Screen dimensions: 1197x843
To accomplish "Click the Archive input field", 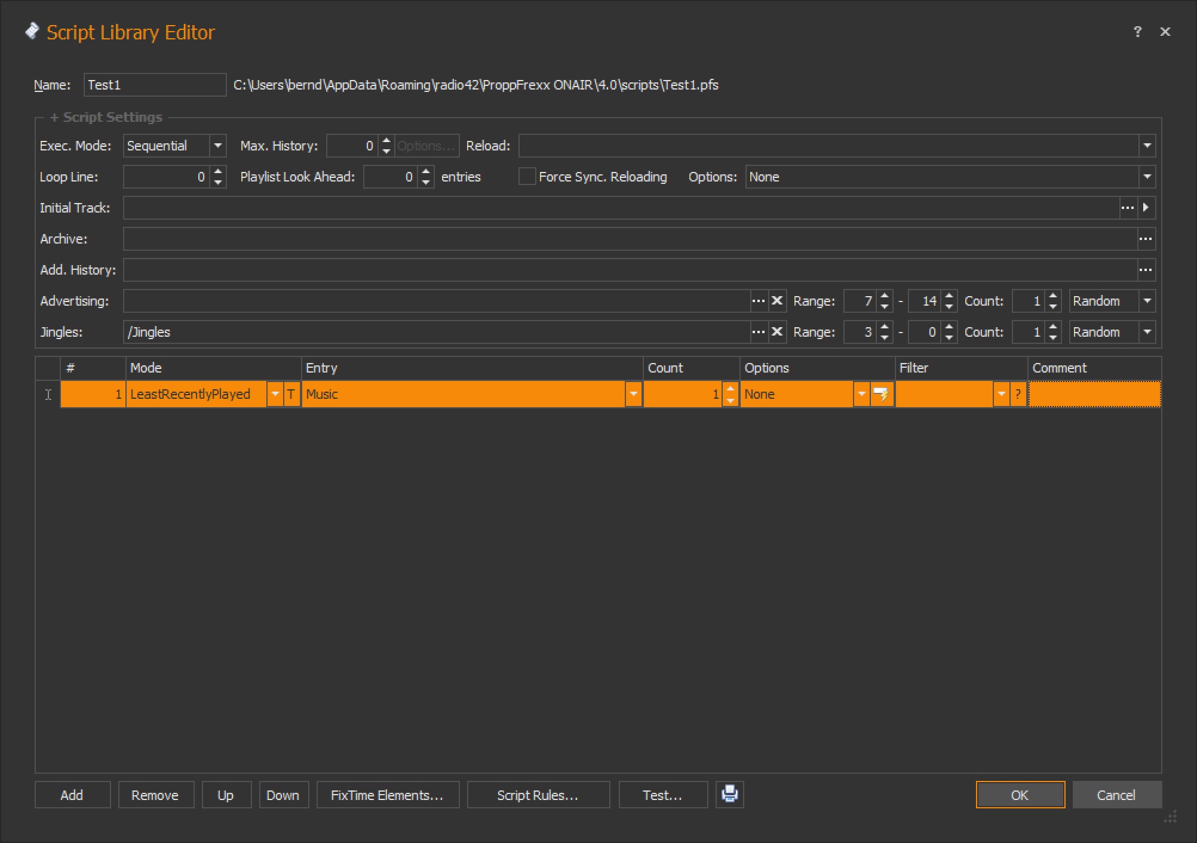I will click(630, 239).
